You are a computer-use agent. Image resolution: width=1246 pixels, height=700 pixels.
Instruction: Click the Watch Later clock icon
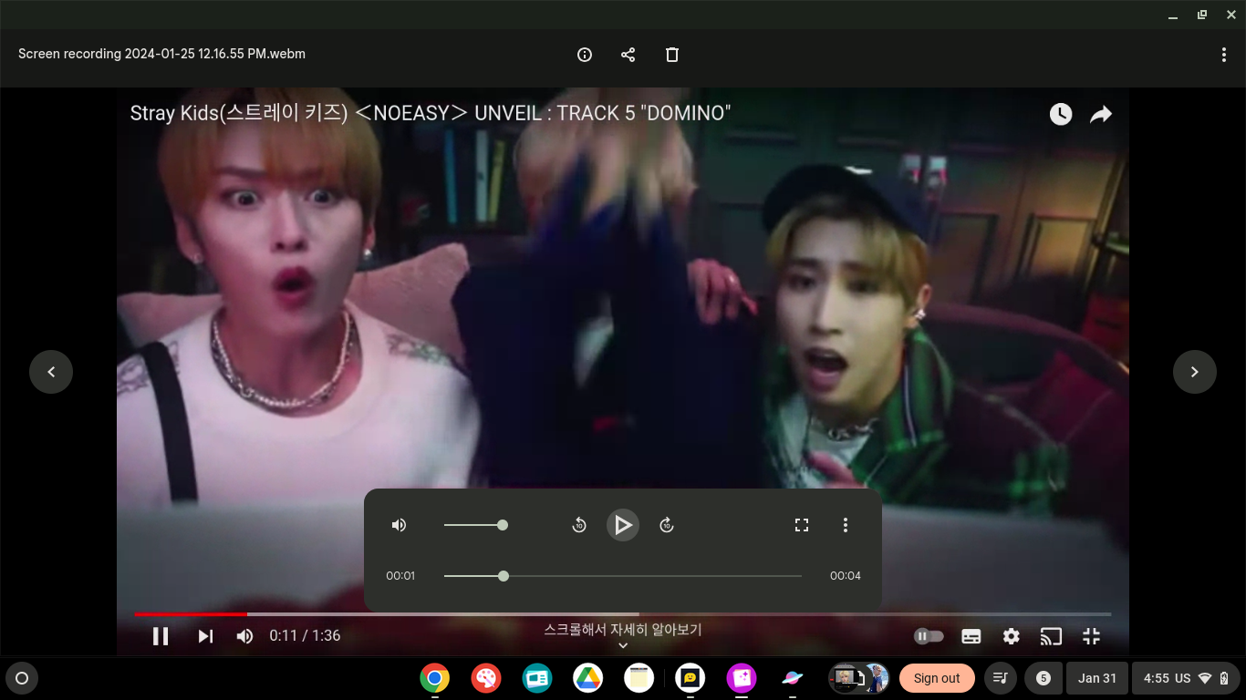pos(1060,114)
